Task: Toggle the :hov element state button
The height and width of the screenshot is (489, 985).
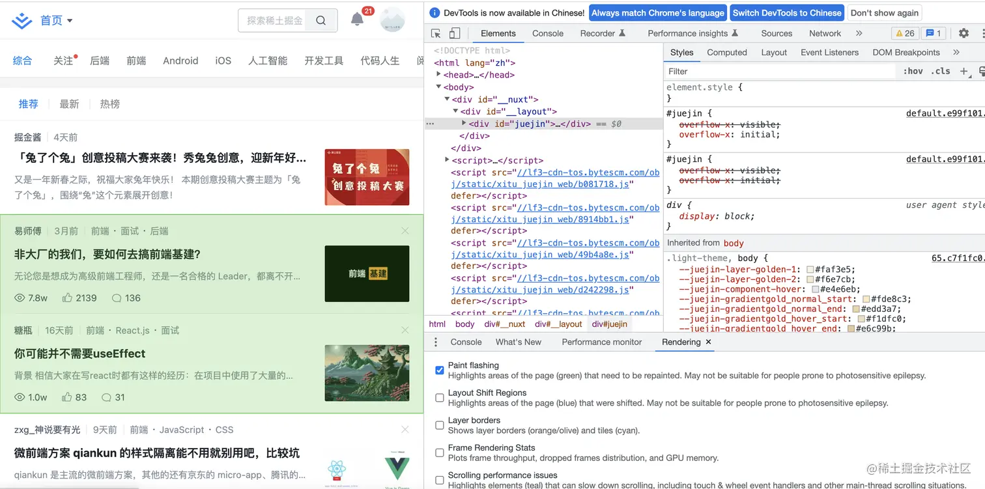Action: [913, 71]
